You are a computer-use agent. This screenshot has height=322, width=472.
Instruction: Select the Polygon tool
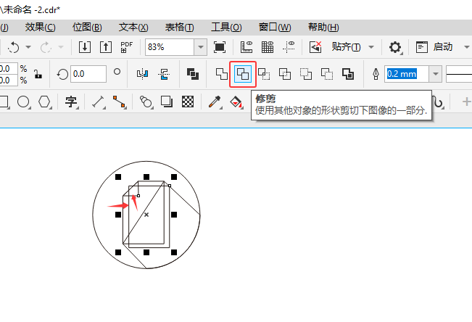click(44, 102)
